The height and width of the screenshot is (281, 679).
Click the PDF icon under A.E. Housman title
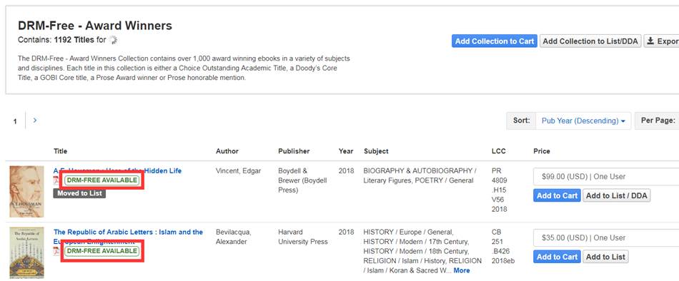(x=56, y=180)
